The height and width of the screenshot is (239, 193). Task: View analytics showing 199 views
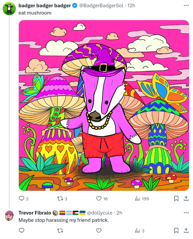point(142,199)
